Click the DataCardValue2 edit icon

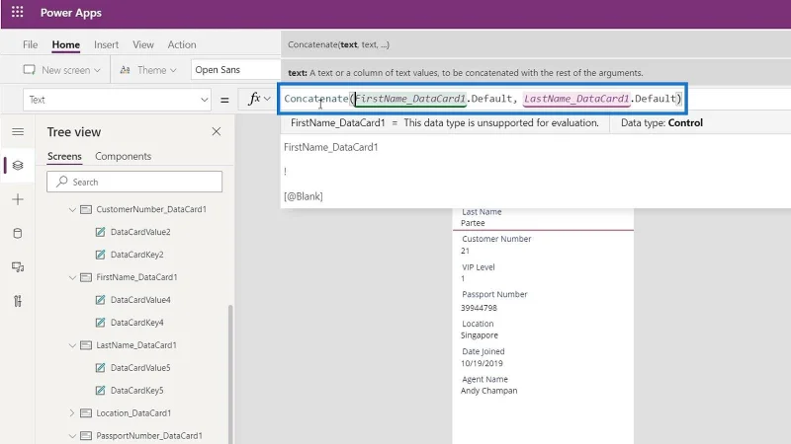pos(101,232)
